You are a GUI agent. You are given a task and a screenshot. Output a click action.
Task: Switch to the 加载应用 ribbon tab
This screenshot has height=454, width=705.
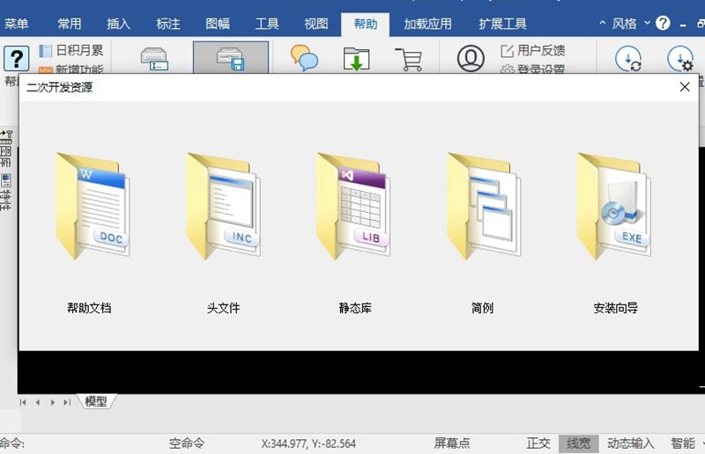pyautogui.click(x=427, y=24)
